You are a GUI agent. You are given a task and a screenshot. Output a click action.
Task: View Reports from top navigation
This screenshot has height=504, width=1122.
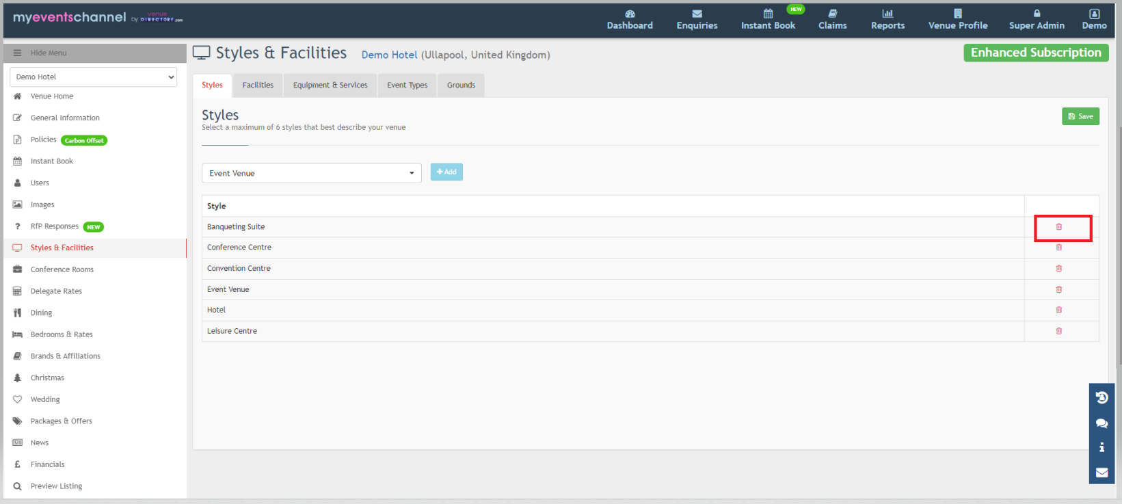click(x=887, y=20)
